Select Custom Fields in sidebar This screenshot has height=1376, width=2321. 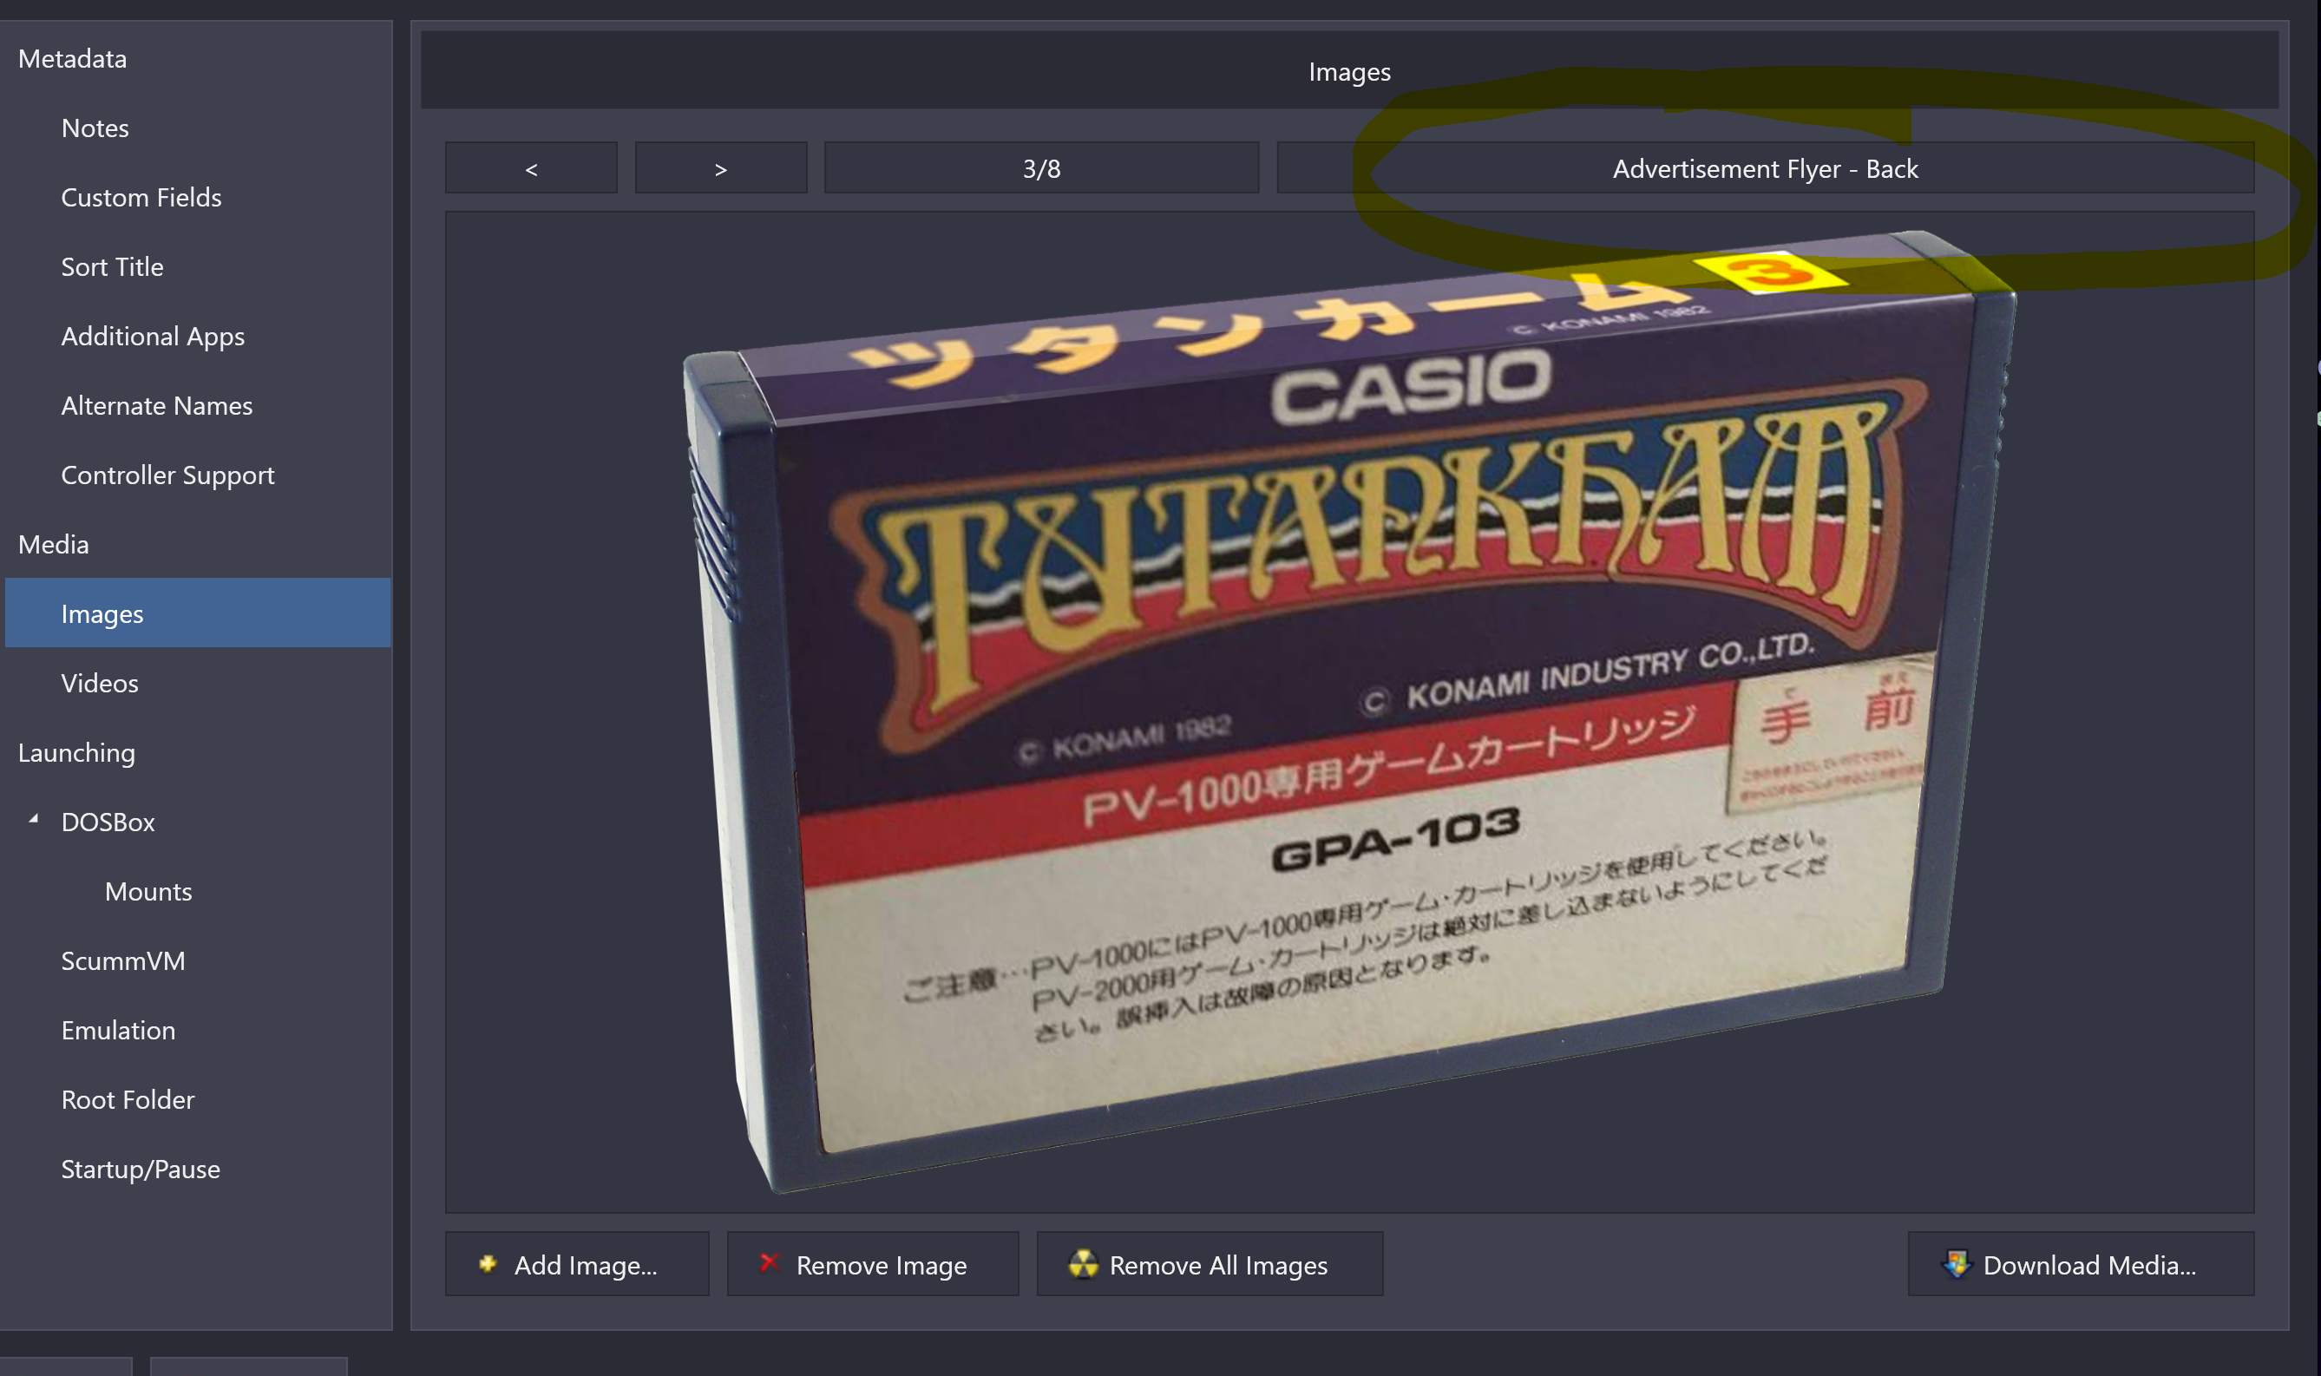pos(141,198)
